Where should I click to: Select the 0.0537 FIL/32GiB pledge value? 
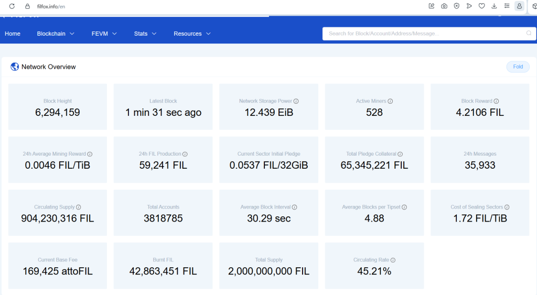coord(269,165)
